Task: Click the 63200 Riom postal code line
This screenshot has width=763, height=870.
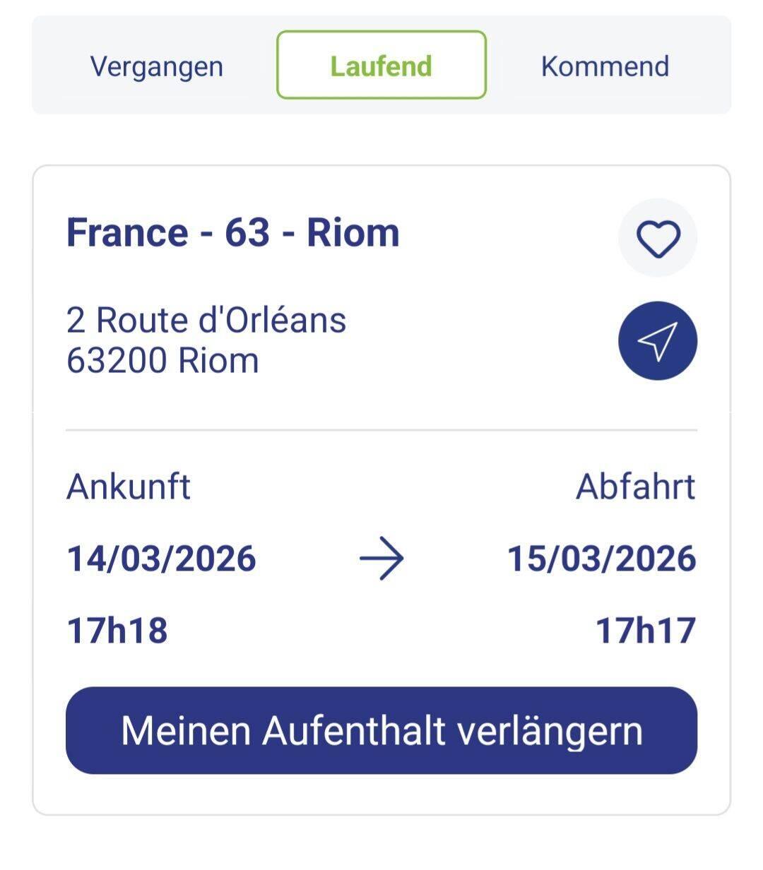Action: click(162, 360)
